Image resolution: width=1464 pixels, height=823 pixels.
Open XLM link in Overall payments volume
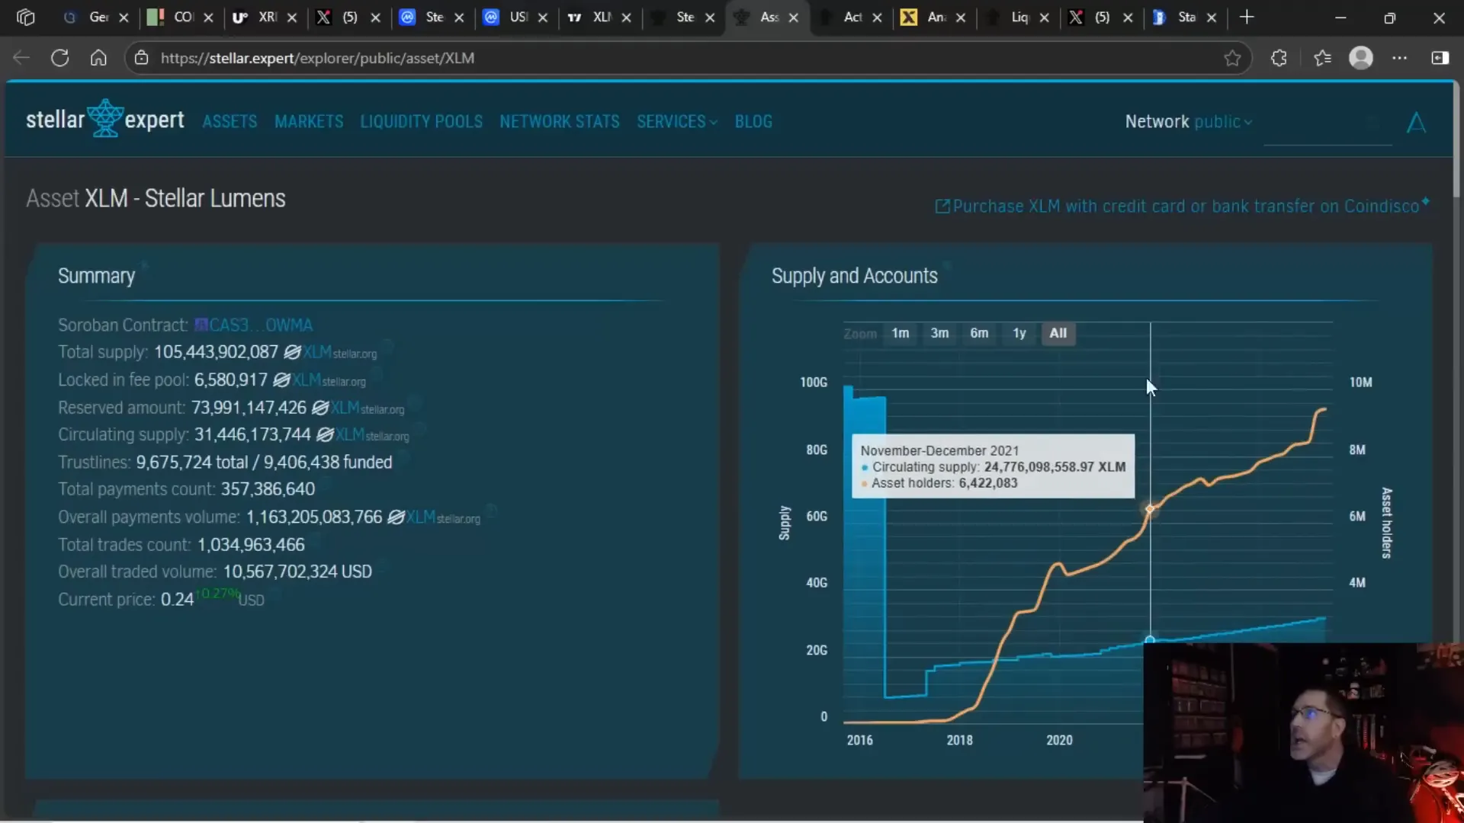tap(444, 517)
